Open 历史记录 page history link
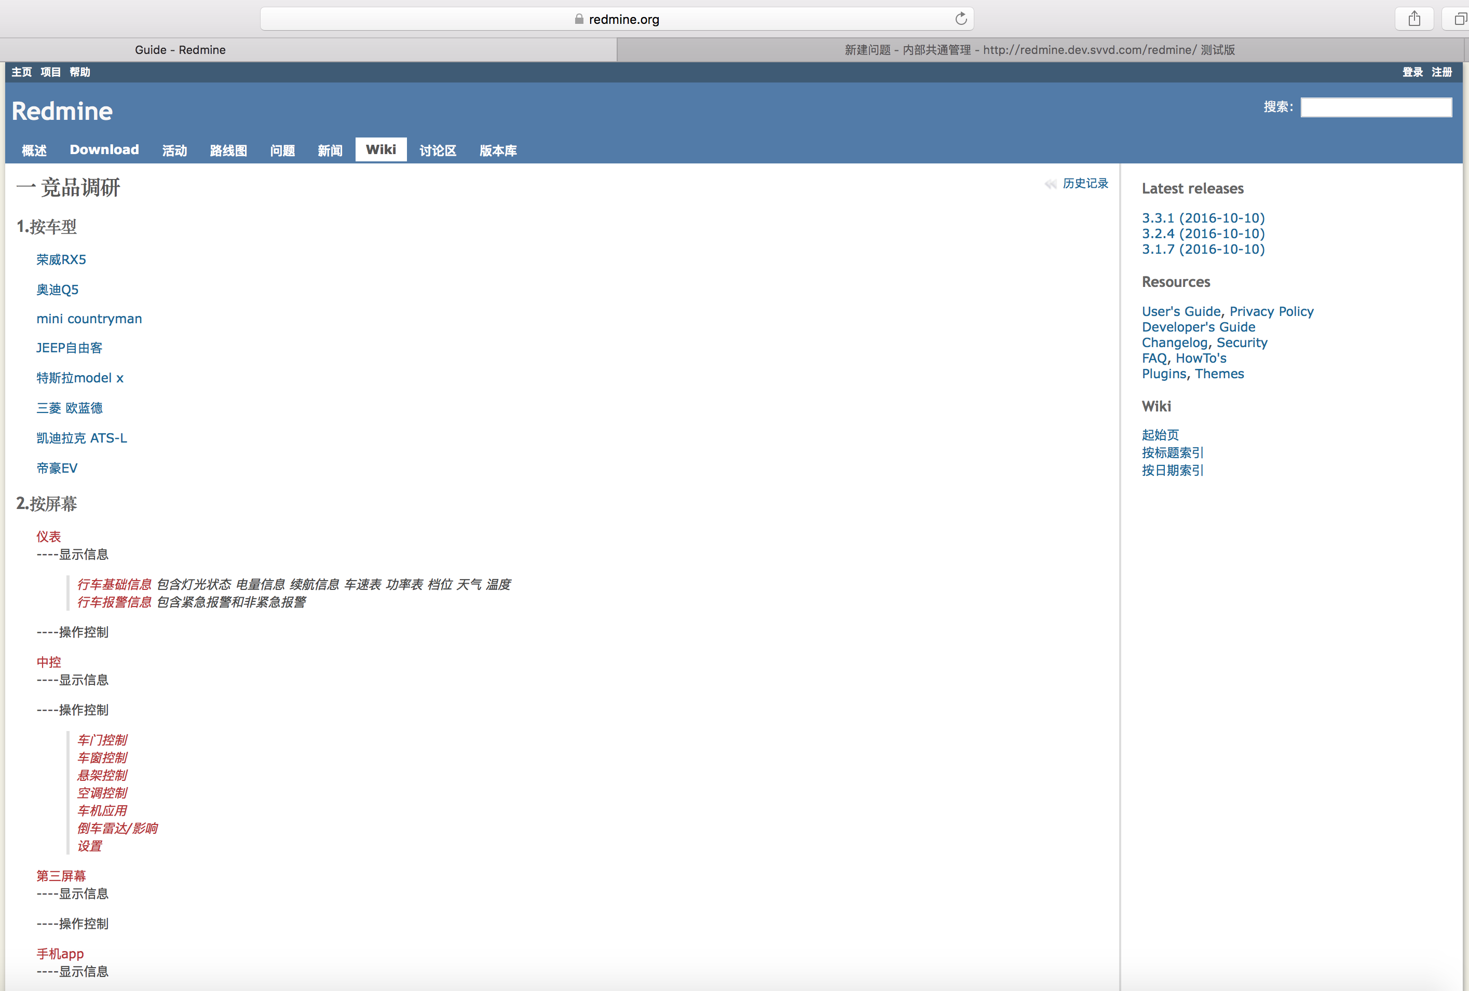 tap(1085, 183)
